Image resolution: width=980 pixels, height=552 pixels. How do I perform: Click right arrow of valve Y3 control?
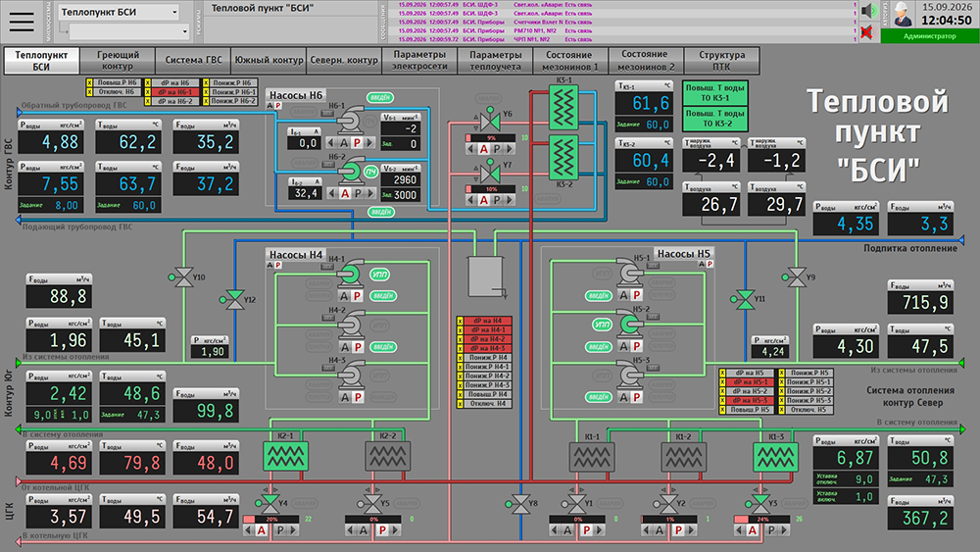click(784, 530)
